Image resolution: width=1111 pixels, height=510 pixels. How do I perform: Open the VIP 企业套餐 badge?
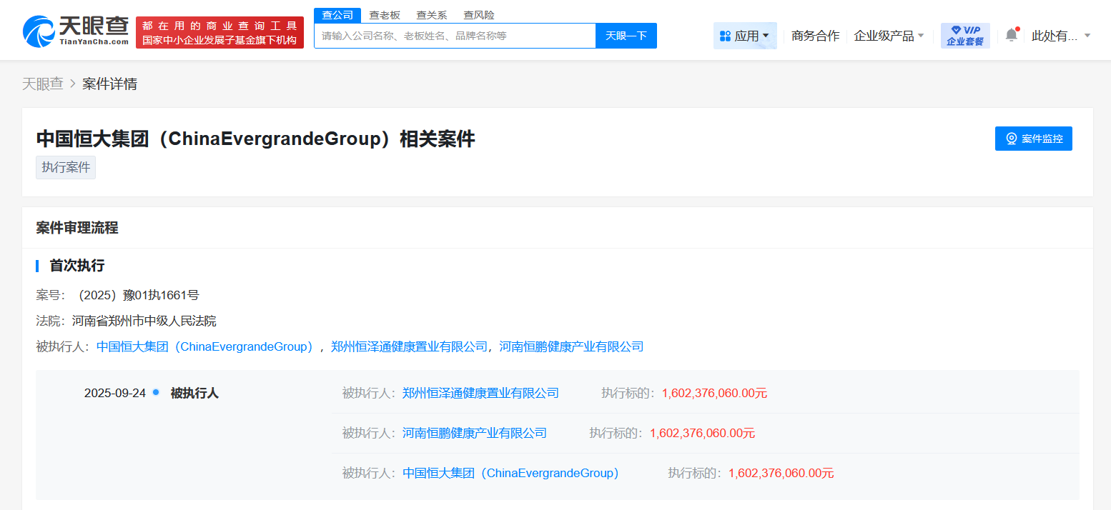[965, 35]
